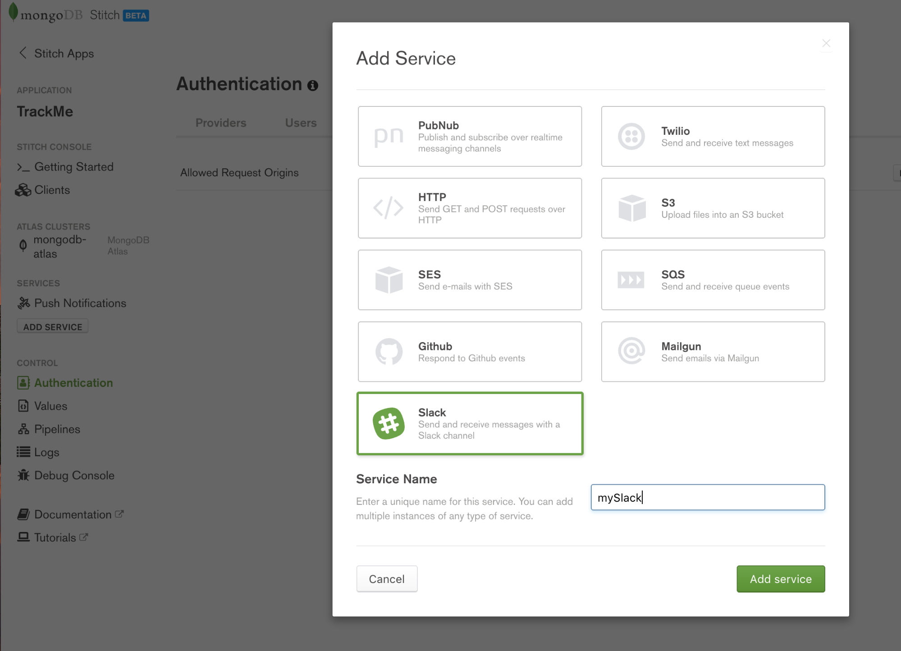Open Push Notifications in the sidebar

(x=80, y=303)
